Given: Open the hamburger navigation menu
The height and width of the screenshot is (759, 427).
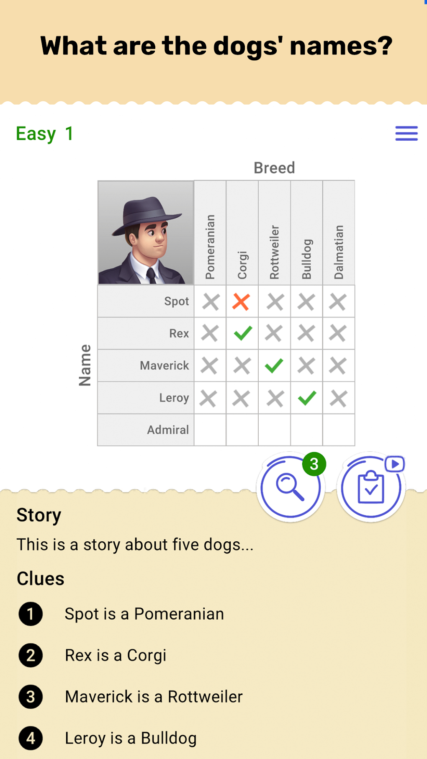Looking at the screenshot, I should click(406, 133).
